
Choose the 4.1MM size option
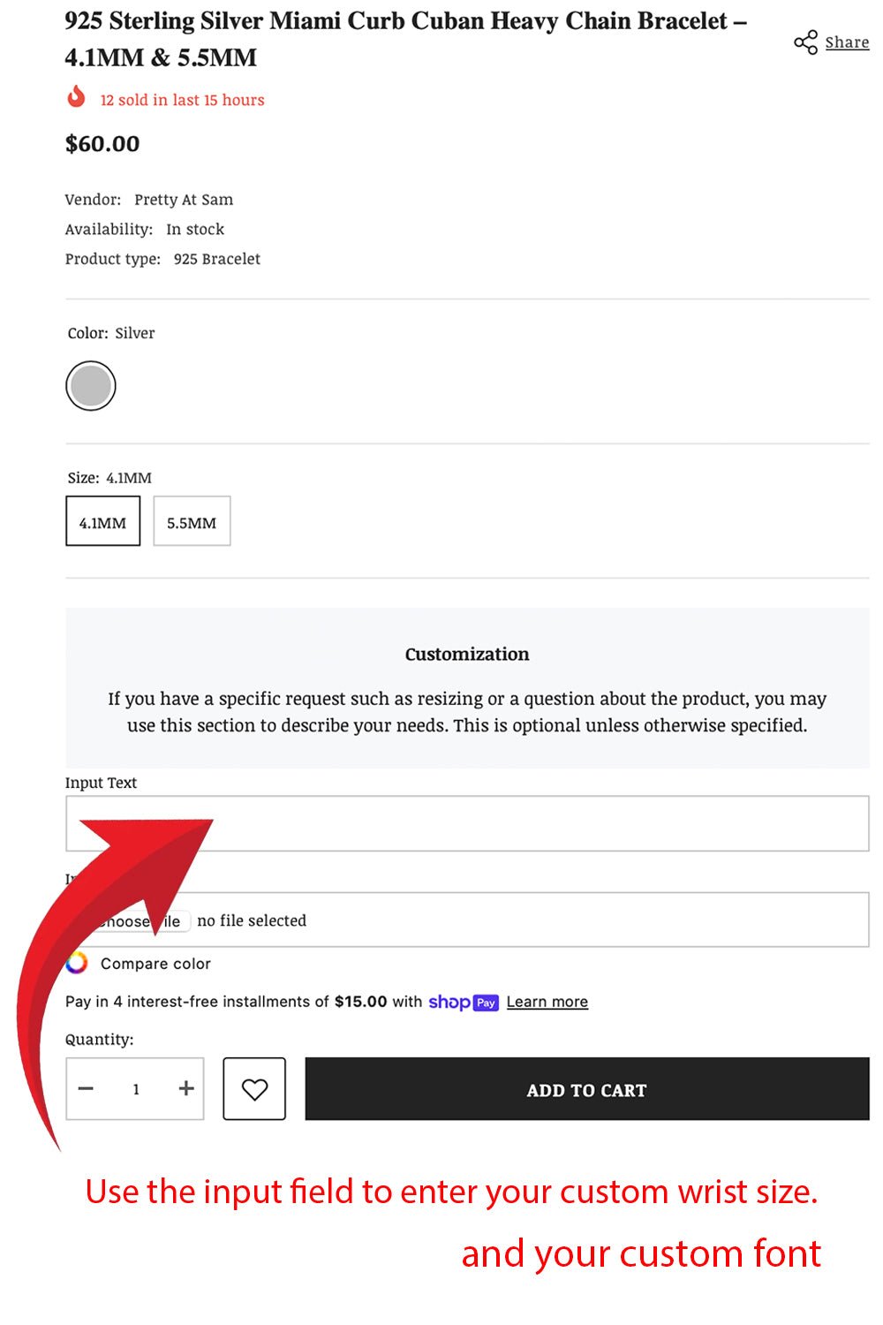click(103, 522)
